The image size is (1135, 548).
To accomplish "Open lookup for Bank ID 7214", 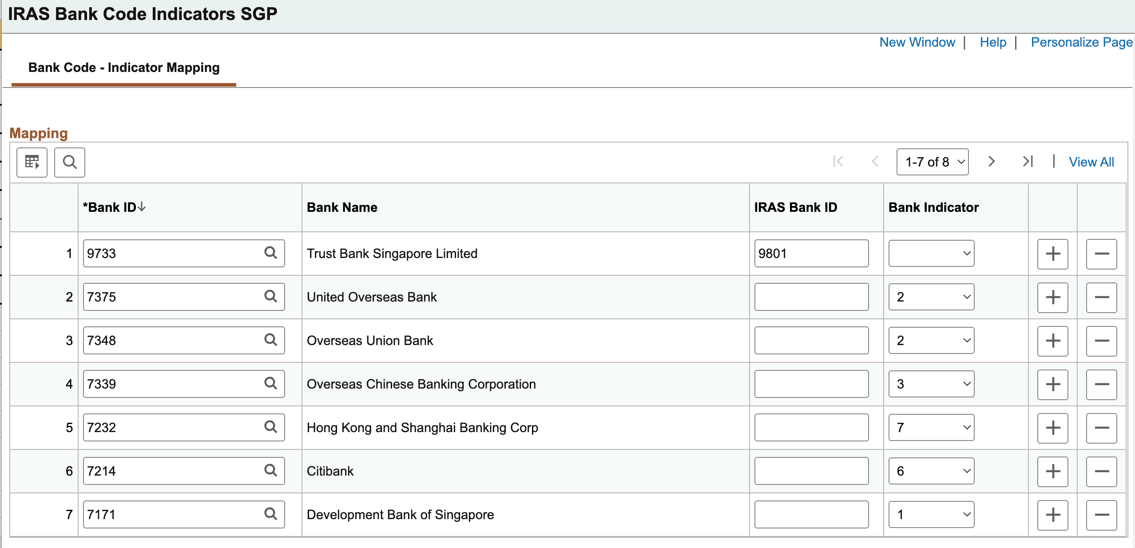I will point(270,470).
